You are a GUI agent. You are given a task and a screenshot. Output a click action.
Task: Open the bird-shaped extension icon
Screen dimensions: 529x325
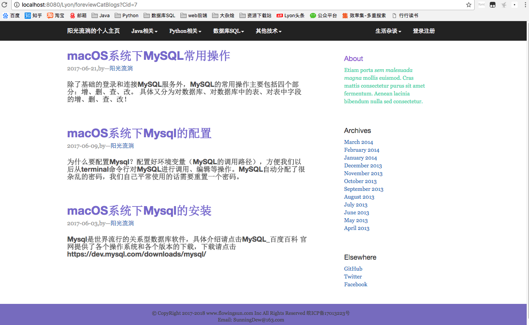point(504,5)
